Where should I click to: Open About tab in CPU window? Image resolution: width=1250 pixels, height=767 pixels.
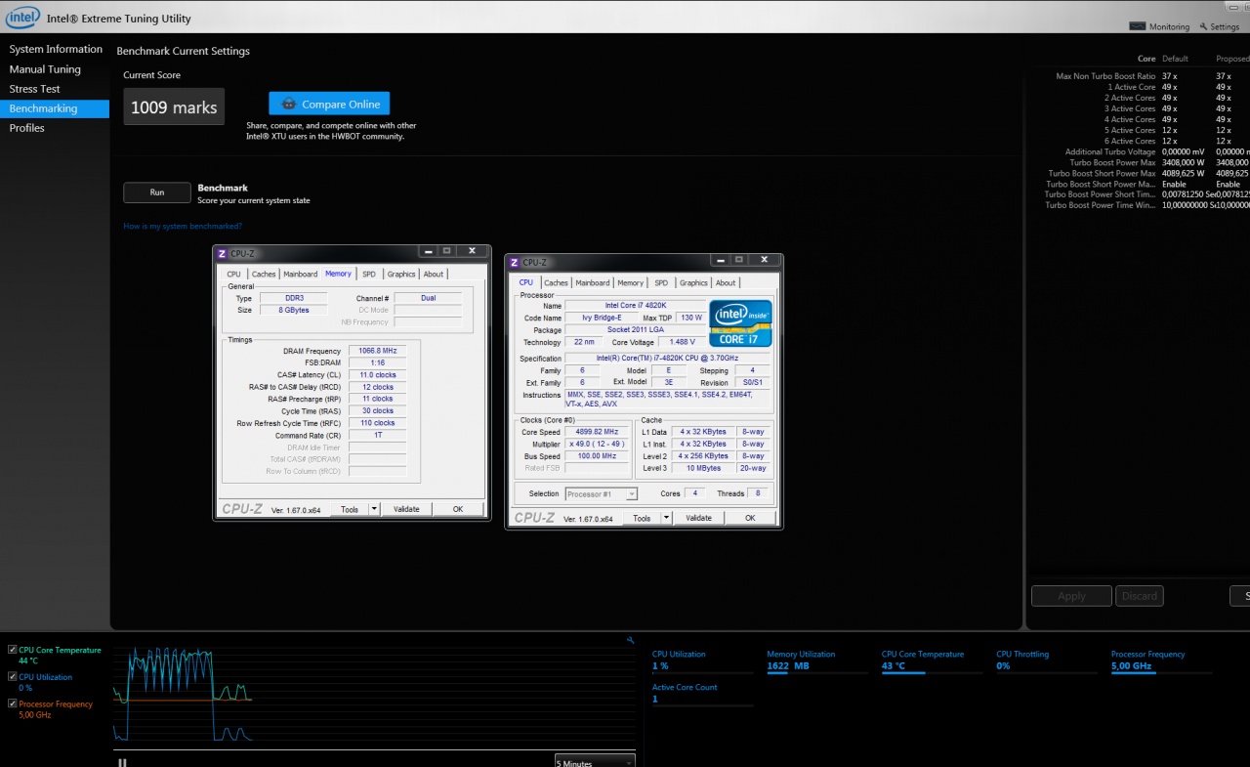[x=726, y=282]
